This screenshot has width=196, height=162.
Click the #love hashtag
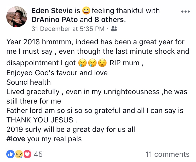[16, 139]
